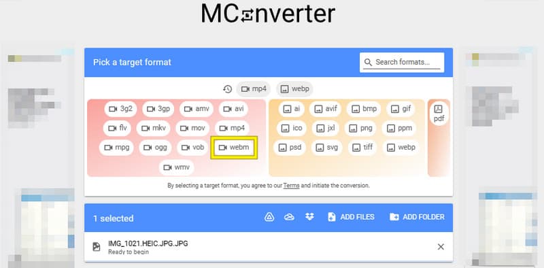Pick the psd image format
This screenshot has height=268, width=544.
(x=290, y=148)
